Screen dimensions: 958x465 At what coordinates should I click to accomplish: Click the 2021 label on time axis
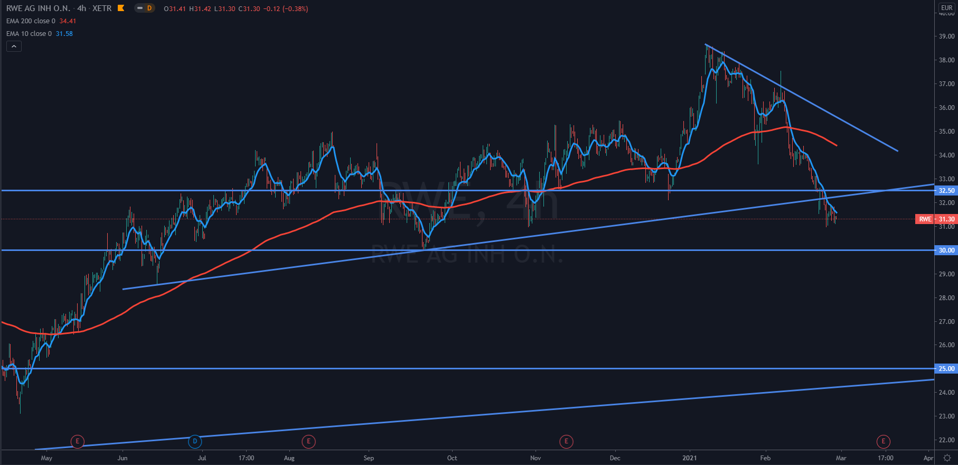click(689, 458)
